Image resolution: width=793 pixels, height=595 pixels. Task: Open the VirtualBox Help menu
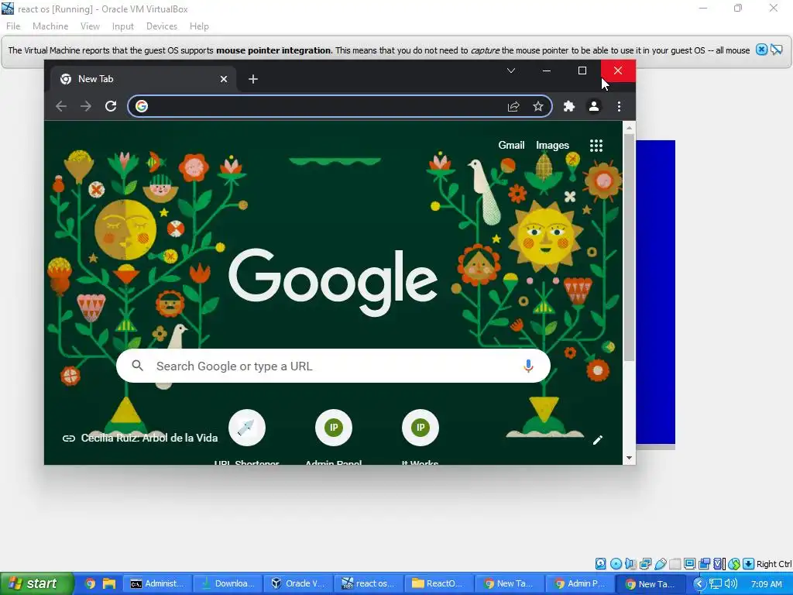pyautogui.click(x=199, y=26)
